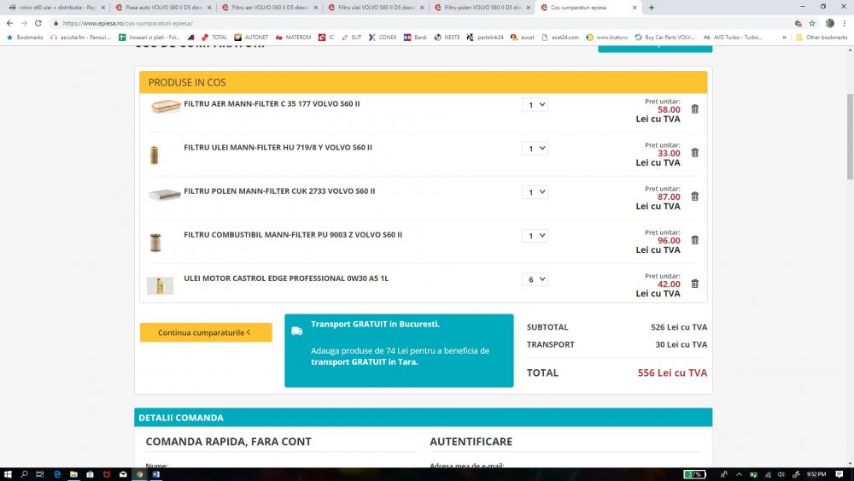Open quantity dropdown for FILTRU COMBUSTIBIL
The width and height of the screenshot is (854, 481).
(535, 235)
